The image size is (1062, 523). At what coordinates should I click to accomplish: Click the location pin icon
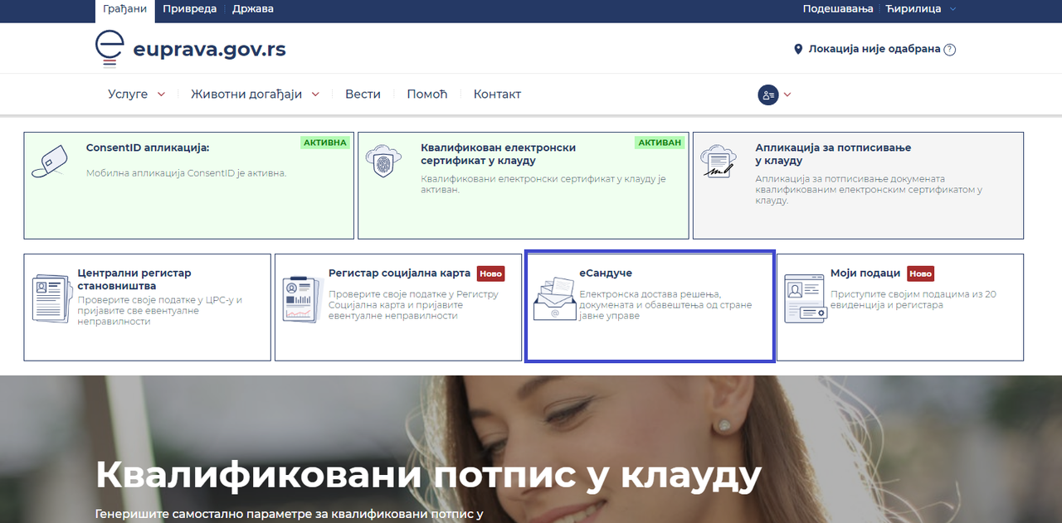(798, 49)
